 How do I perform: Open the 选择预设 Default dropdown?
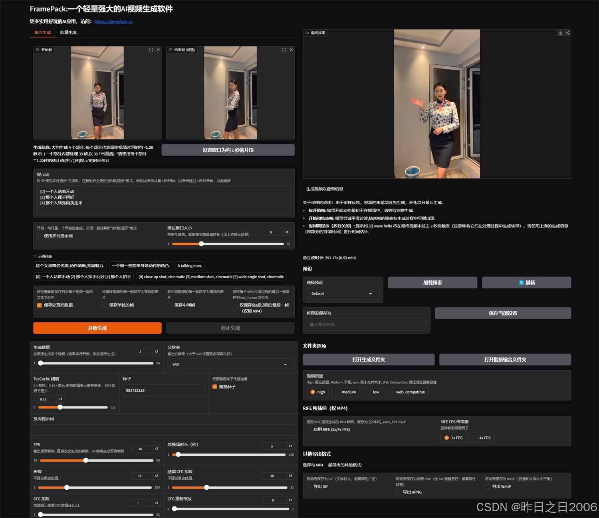tap(342, 293)
